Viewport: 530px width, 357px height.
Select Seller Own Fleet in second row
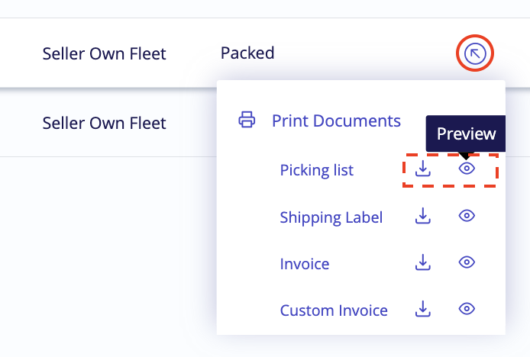point(104,123)
